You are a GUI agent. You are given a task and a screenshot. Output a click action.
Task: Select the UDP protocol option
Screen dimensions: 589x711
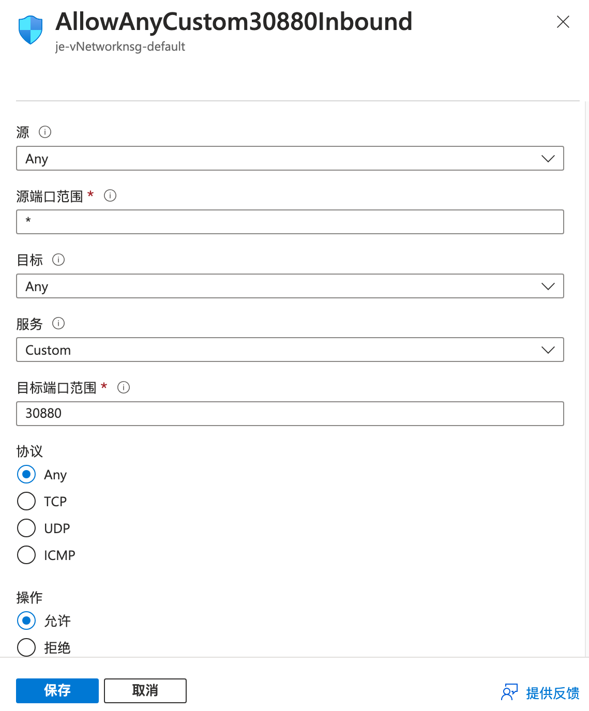(26, 528)
